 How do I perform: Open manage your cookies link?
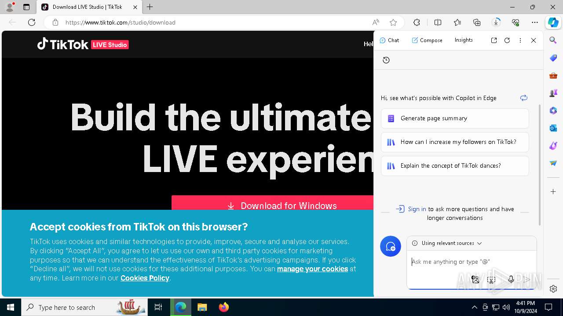312,269
